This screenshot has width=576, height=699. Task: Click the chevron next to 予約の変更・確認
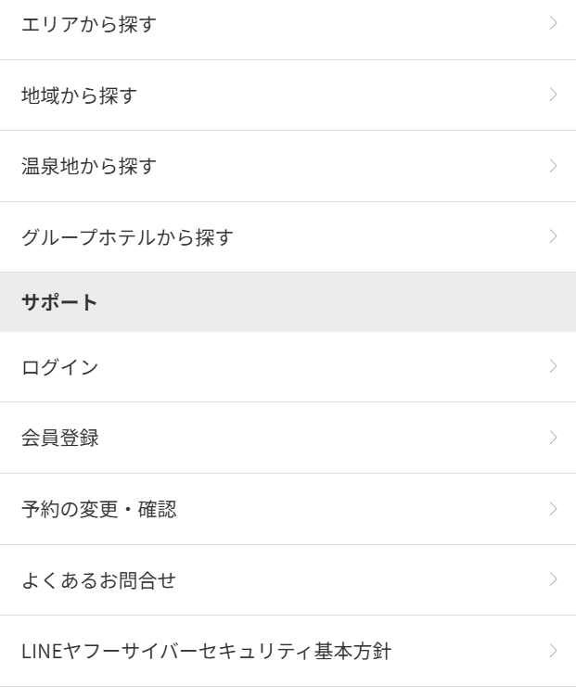tap(553, 509)
